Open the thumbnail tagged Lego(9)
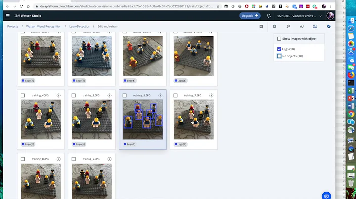 pyautogui.click(x=92, y=56)
